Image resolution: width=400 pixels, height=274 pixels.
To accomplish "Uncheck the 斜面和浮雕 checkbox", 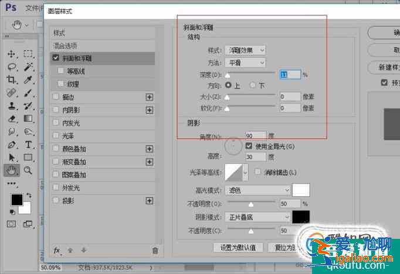I will pos(56,58).
